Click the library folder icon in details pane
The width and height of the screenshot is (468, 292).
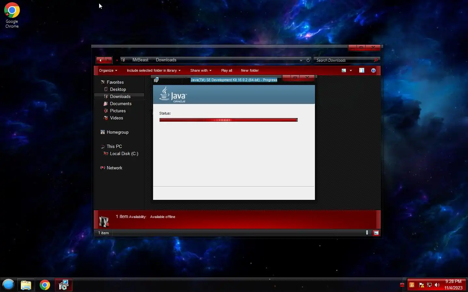104,221
